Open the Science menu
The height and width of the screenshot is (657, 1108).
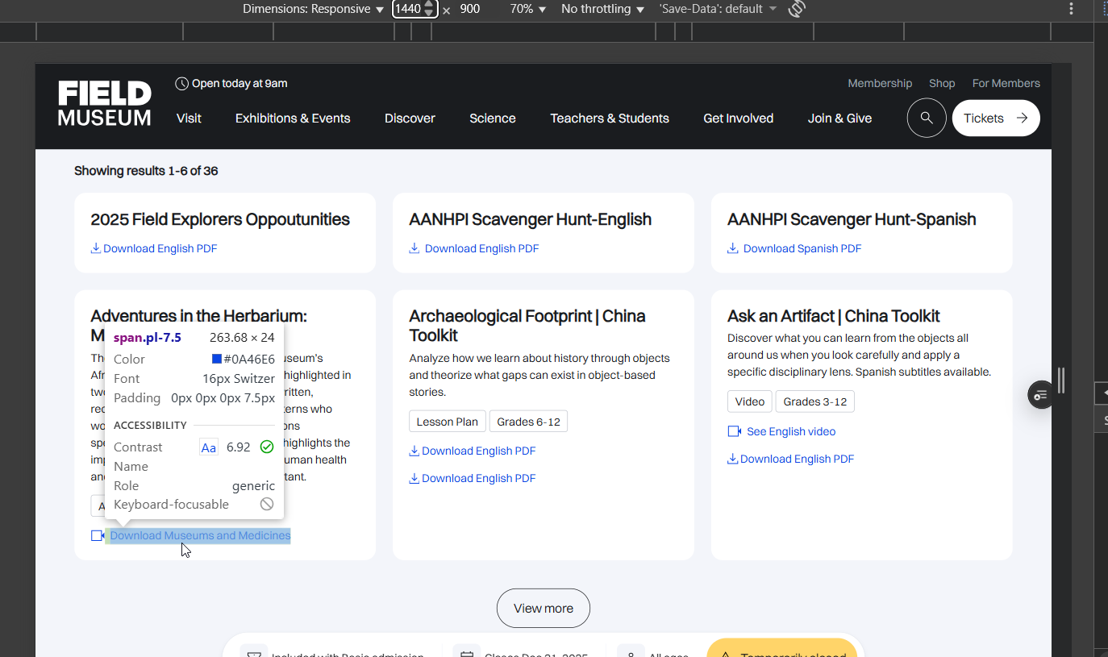[493, 119]
